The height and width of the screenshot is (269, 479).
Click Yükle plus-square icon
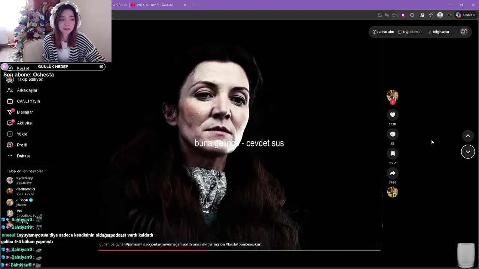point(10,134)
